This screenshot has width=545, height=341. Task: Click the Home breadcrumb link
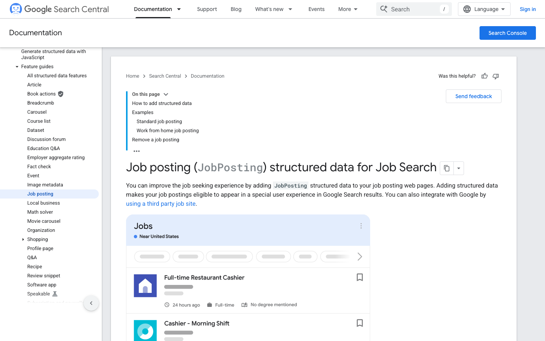132,76
